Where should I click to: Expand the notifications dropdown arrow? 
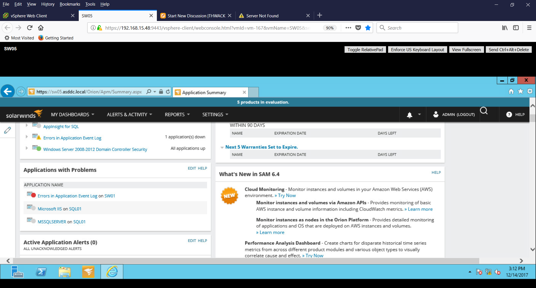click(x=419, y=114)
